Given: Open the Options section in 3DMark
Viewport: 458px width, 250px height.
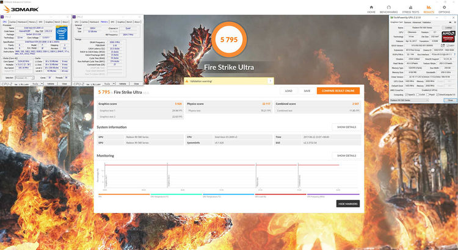Looking at the screenshot, I should pyautogui.click(x=445, y=9).
